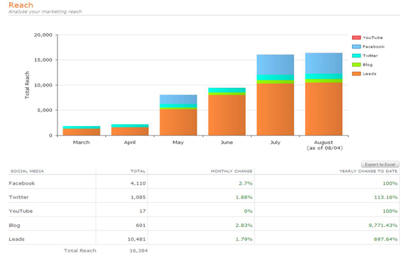Click the Leads row label in table
Screen dimensions: 407x256
pyautogui.click(x=17, y=239)
